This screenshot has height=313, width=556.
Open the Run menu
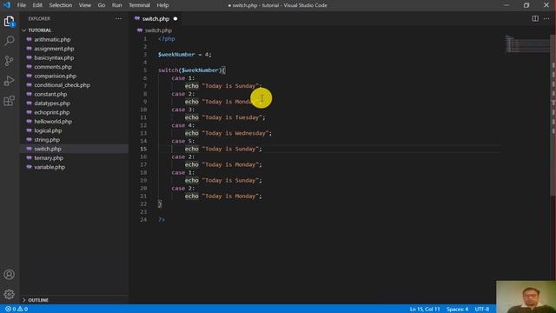point(116,5)
